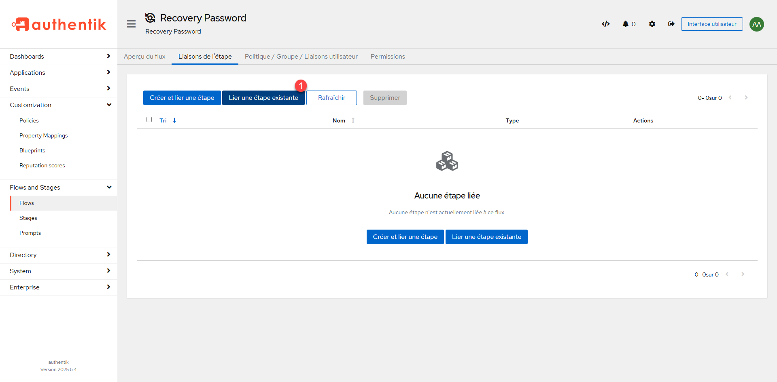
Task: Click Lier une étape existante in empty state
Action: point(486,237)
